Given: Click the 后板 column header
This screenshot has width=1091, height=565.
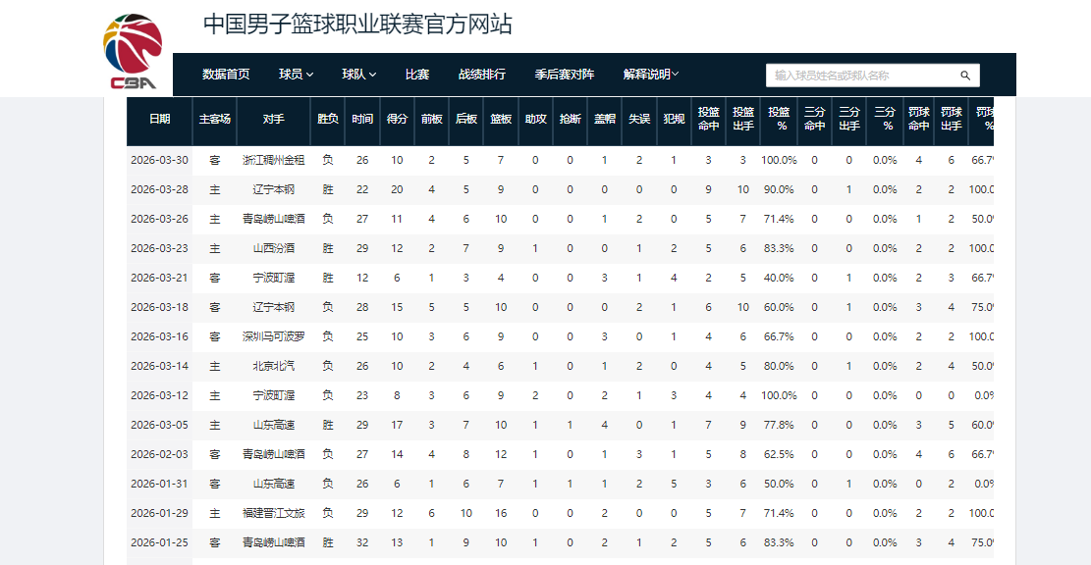Looking at the screenshot, I should (x=466, y=119).
